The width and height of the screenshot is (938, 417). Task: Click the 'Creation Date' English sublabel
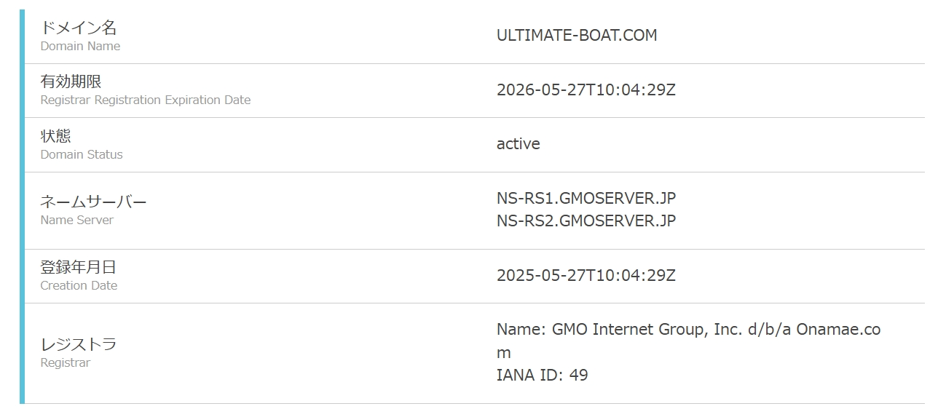tap(79, 285)
